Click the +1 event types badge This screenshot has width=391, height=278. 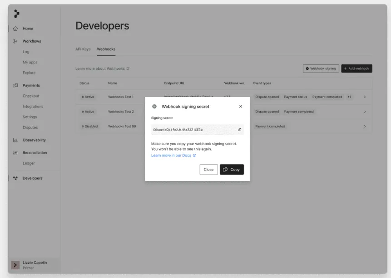pos(349,97)
